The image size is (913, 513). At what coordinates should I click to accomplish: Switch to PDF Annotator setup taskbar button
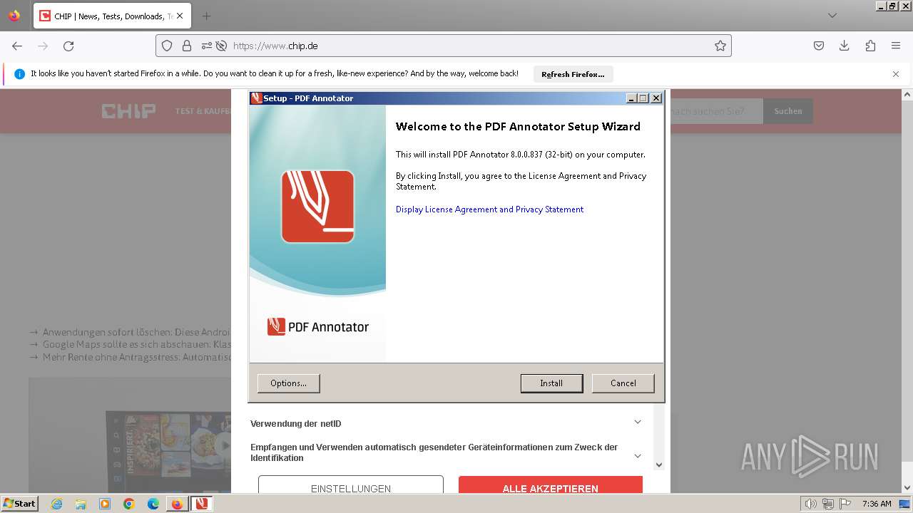click(x=202, y=504)
